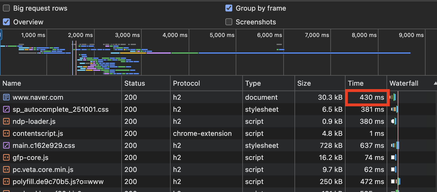Click the pc.veta.core.min.js script icon
The height and width of the screenshot is (192, 437).
(6, 170)
